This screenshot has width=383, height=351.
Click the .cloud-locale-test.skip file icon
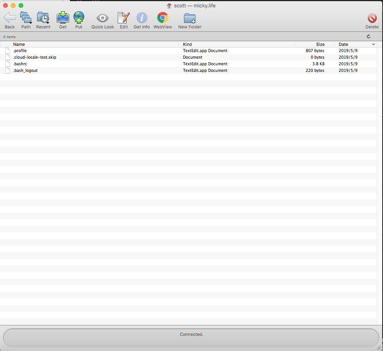pyautogui.click(x=8, y=57)
